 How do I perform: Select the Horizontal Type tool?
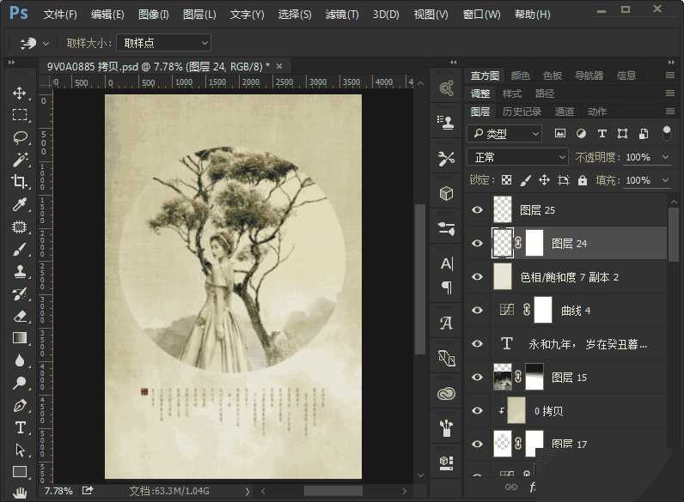[x=20, y=427]
